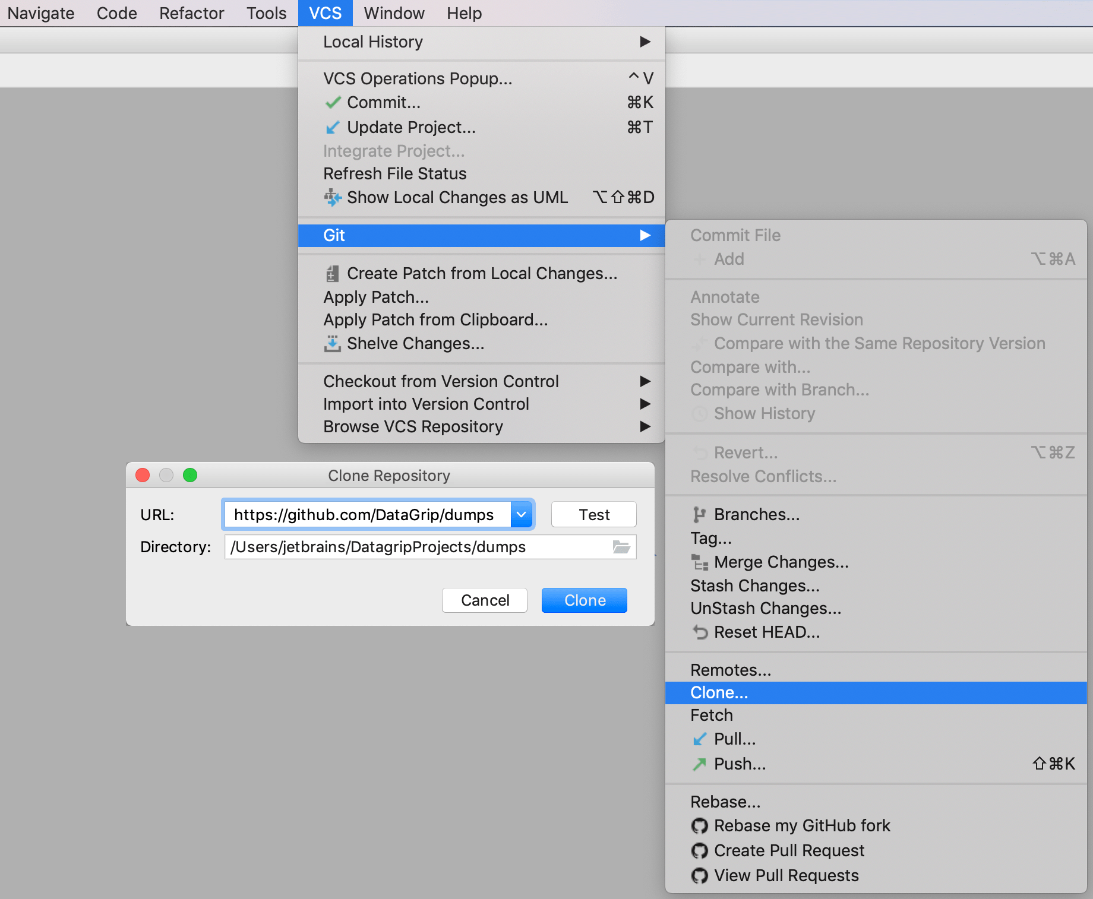The width and height of the screenshot is (1093, 899).
Task: Open the Window menu
Action: [394, 13]
